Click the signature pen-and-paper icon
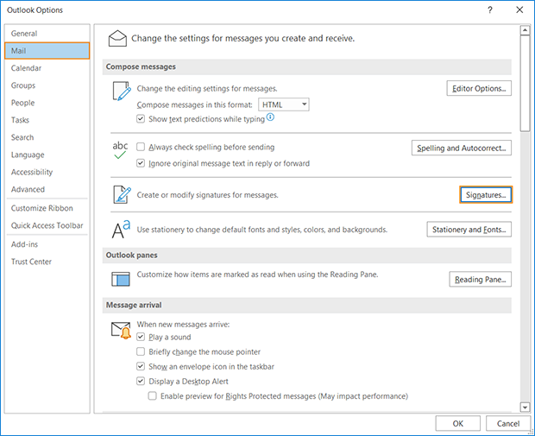Viewport: 535px width, 436px height. click(122, 194)
